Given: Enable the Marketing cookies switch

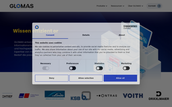Looking at the screenshot, I should pyautogui.click(x=126, y=68).
